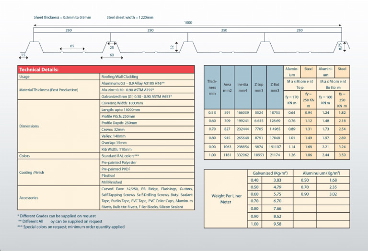Click 'Profile Depth: 250mm' row
This screenshot has width=368, height=251.
tap(147, 123)
